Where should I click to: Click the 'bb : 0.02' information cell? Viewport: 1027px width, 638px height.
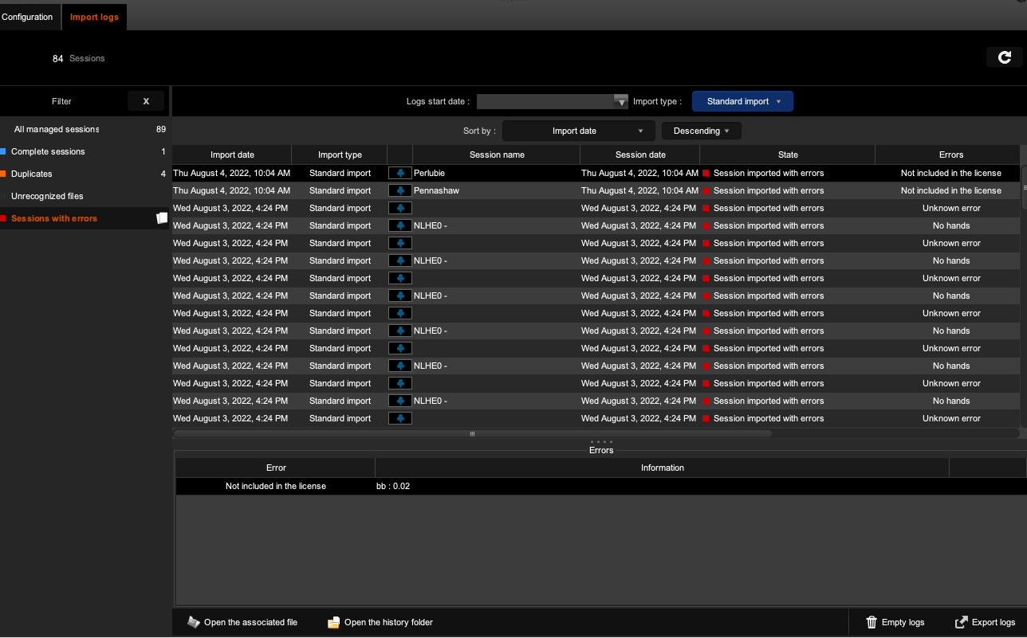coord(662,486)
